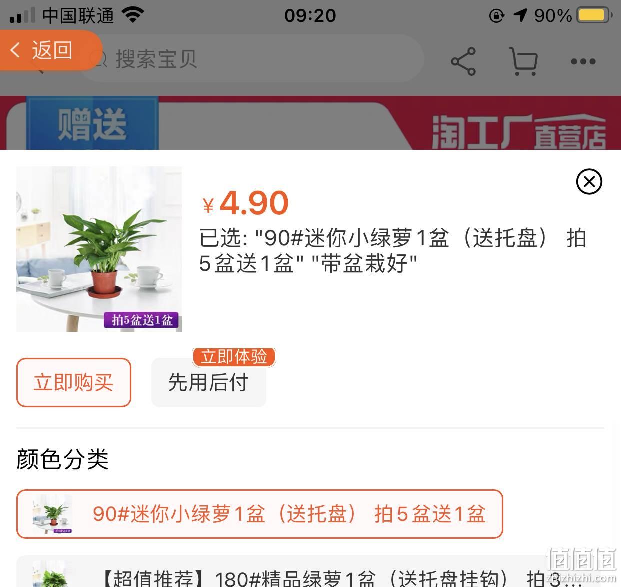Tap the Wi-Fi icon in status bar
The image size is (621, 587).
pyautogui.click(x=133, y=15)
